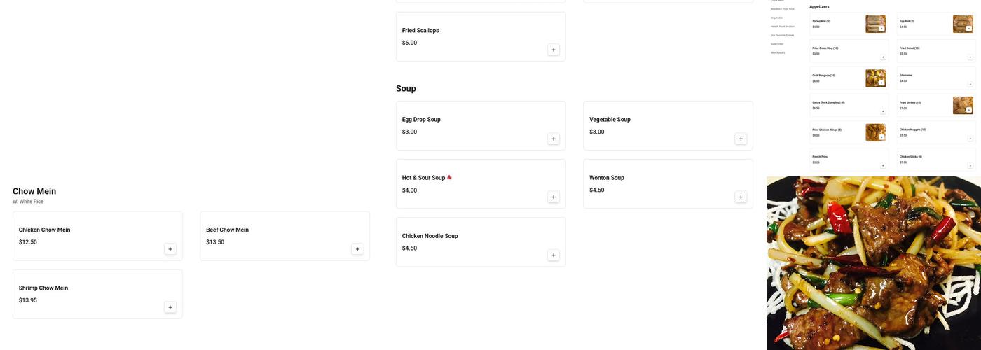Viewport: 981px width, 350px height.
Task: Add Edamame appetizer with plus button
Action: click(970, 84)
